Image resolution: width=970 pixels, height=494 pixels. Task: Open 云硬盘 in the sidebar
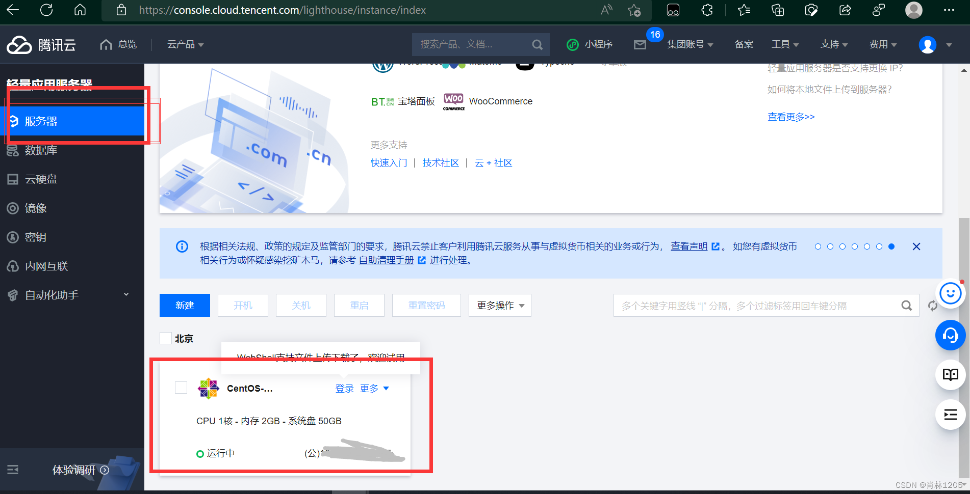pos(72,179)
